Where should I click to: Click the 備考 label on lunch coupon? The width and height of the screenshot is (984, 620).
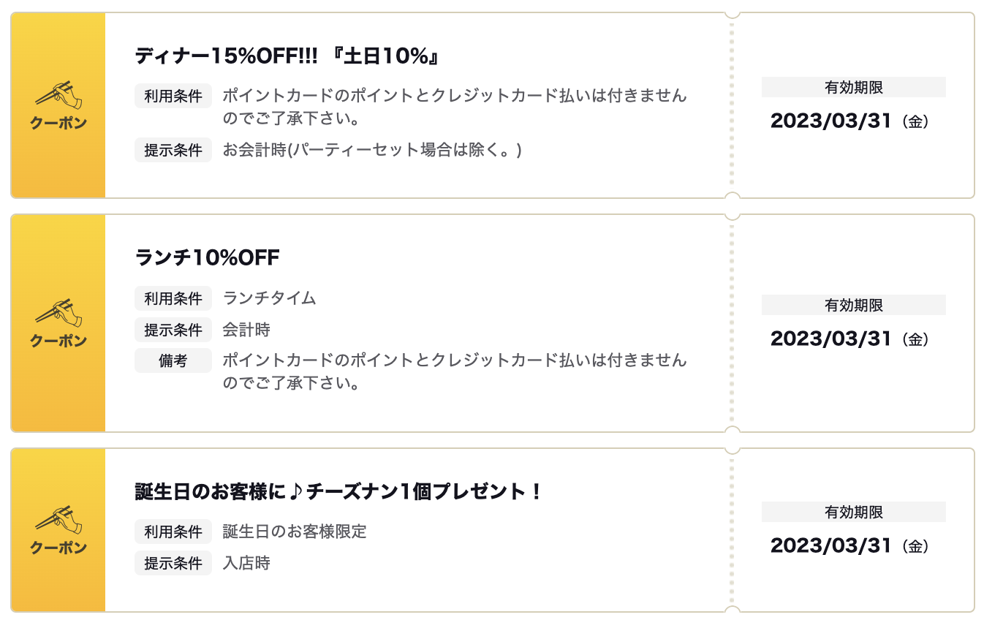tap(173, 361)
